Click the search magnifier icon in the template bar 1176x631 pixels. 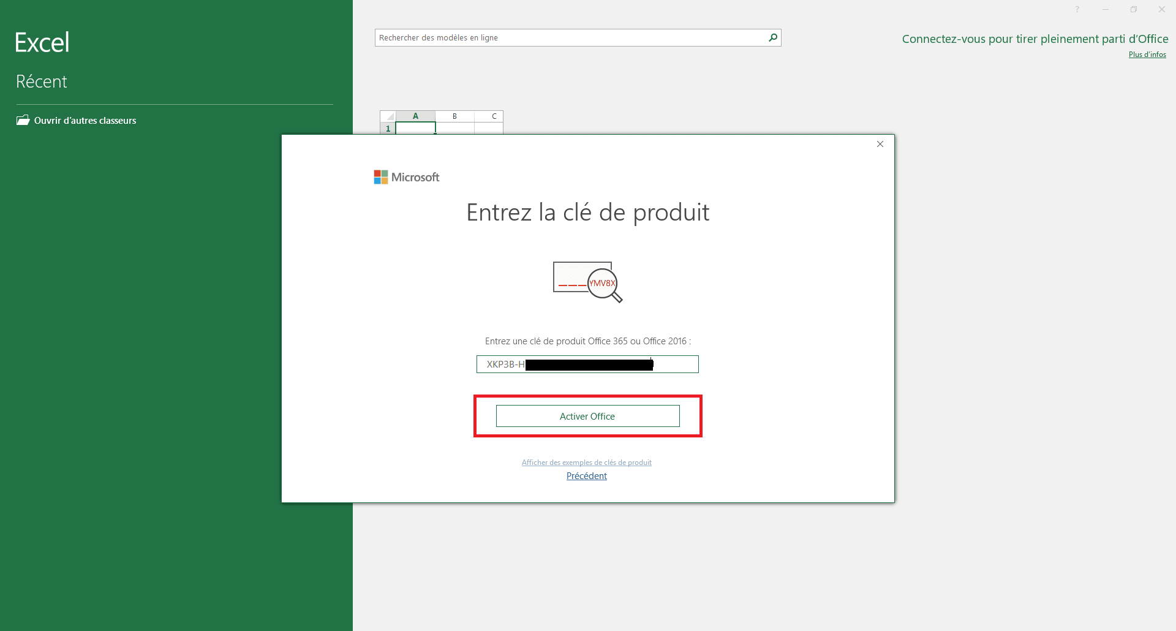(x=772, y=37)
